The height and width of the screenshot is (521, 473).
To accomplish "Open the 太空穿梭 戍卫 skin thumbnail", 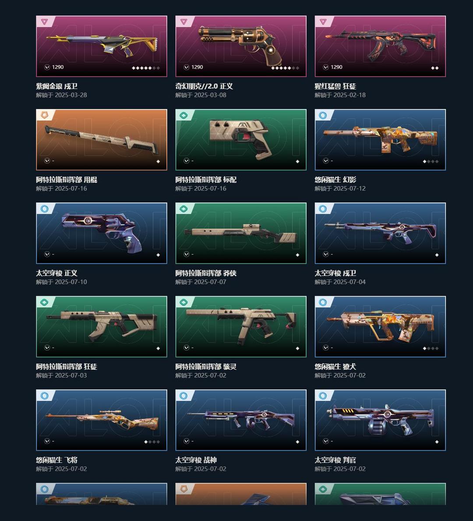I will pos(380,233).
